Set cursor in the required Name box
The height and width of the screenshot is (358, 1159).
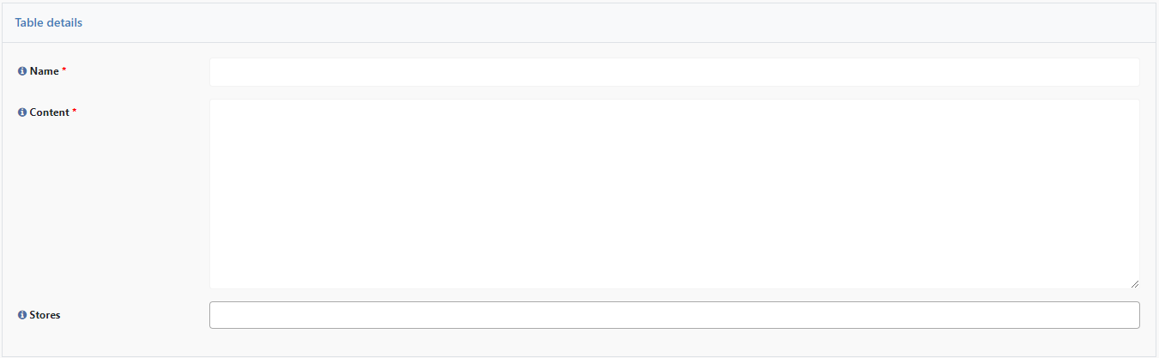[x=674, y=72]
